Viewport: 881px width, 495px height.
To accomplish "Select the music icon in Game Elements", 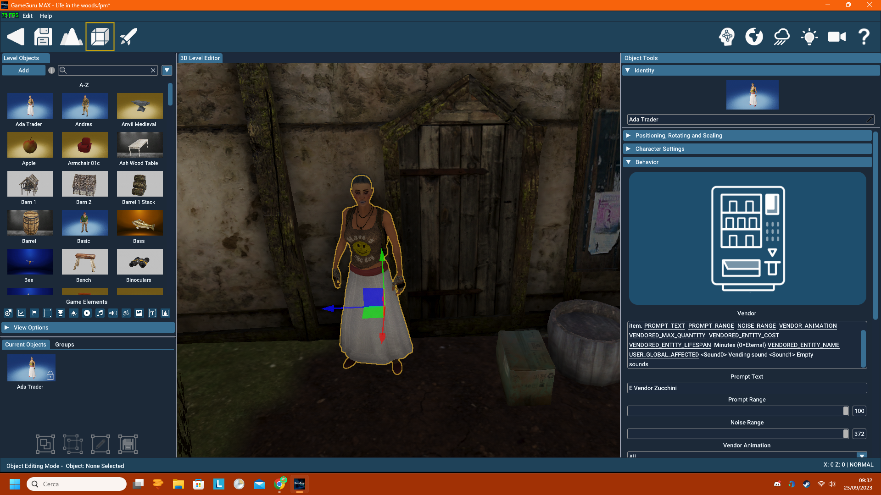I will pos(100,313).
